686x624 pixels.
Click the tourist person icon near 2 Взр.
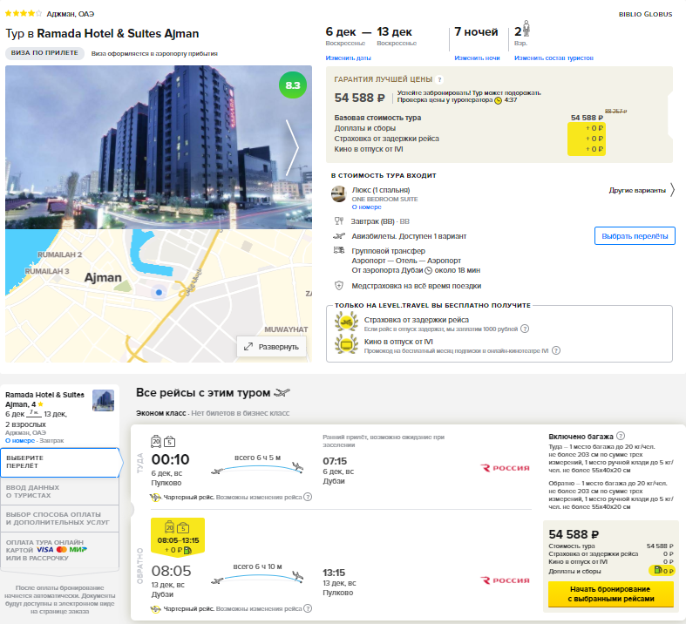526,29
